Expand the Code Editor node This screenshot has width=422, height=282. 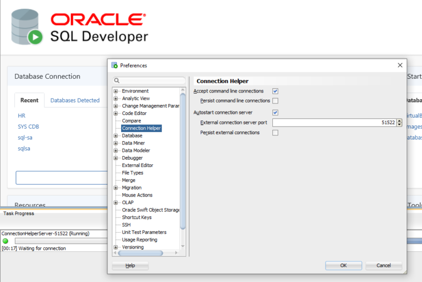point(116,113)
